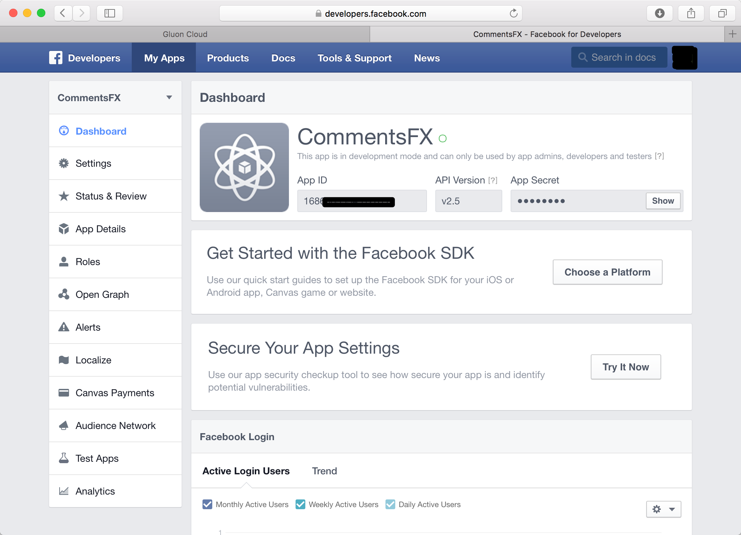Click the Search in docs field
741x535 pixels.
tap(619, 57)
